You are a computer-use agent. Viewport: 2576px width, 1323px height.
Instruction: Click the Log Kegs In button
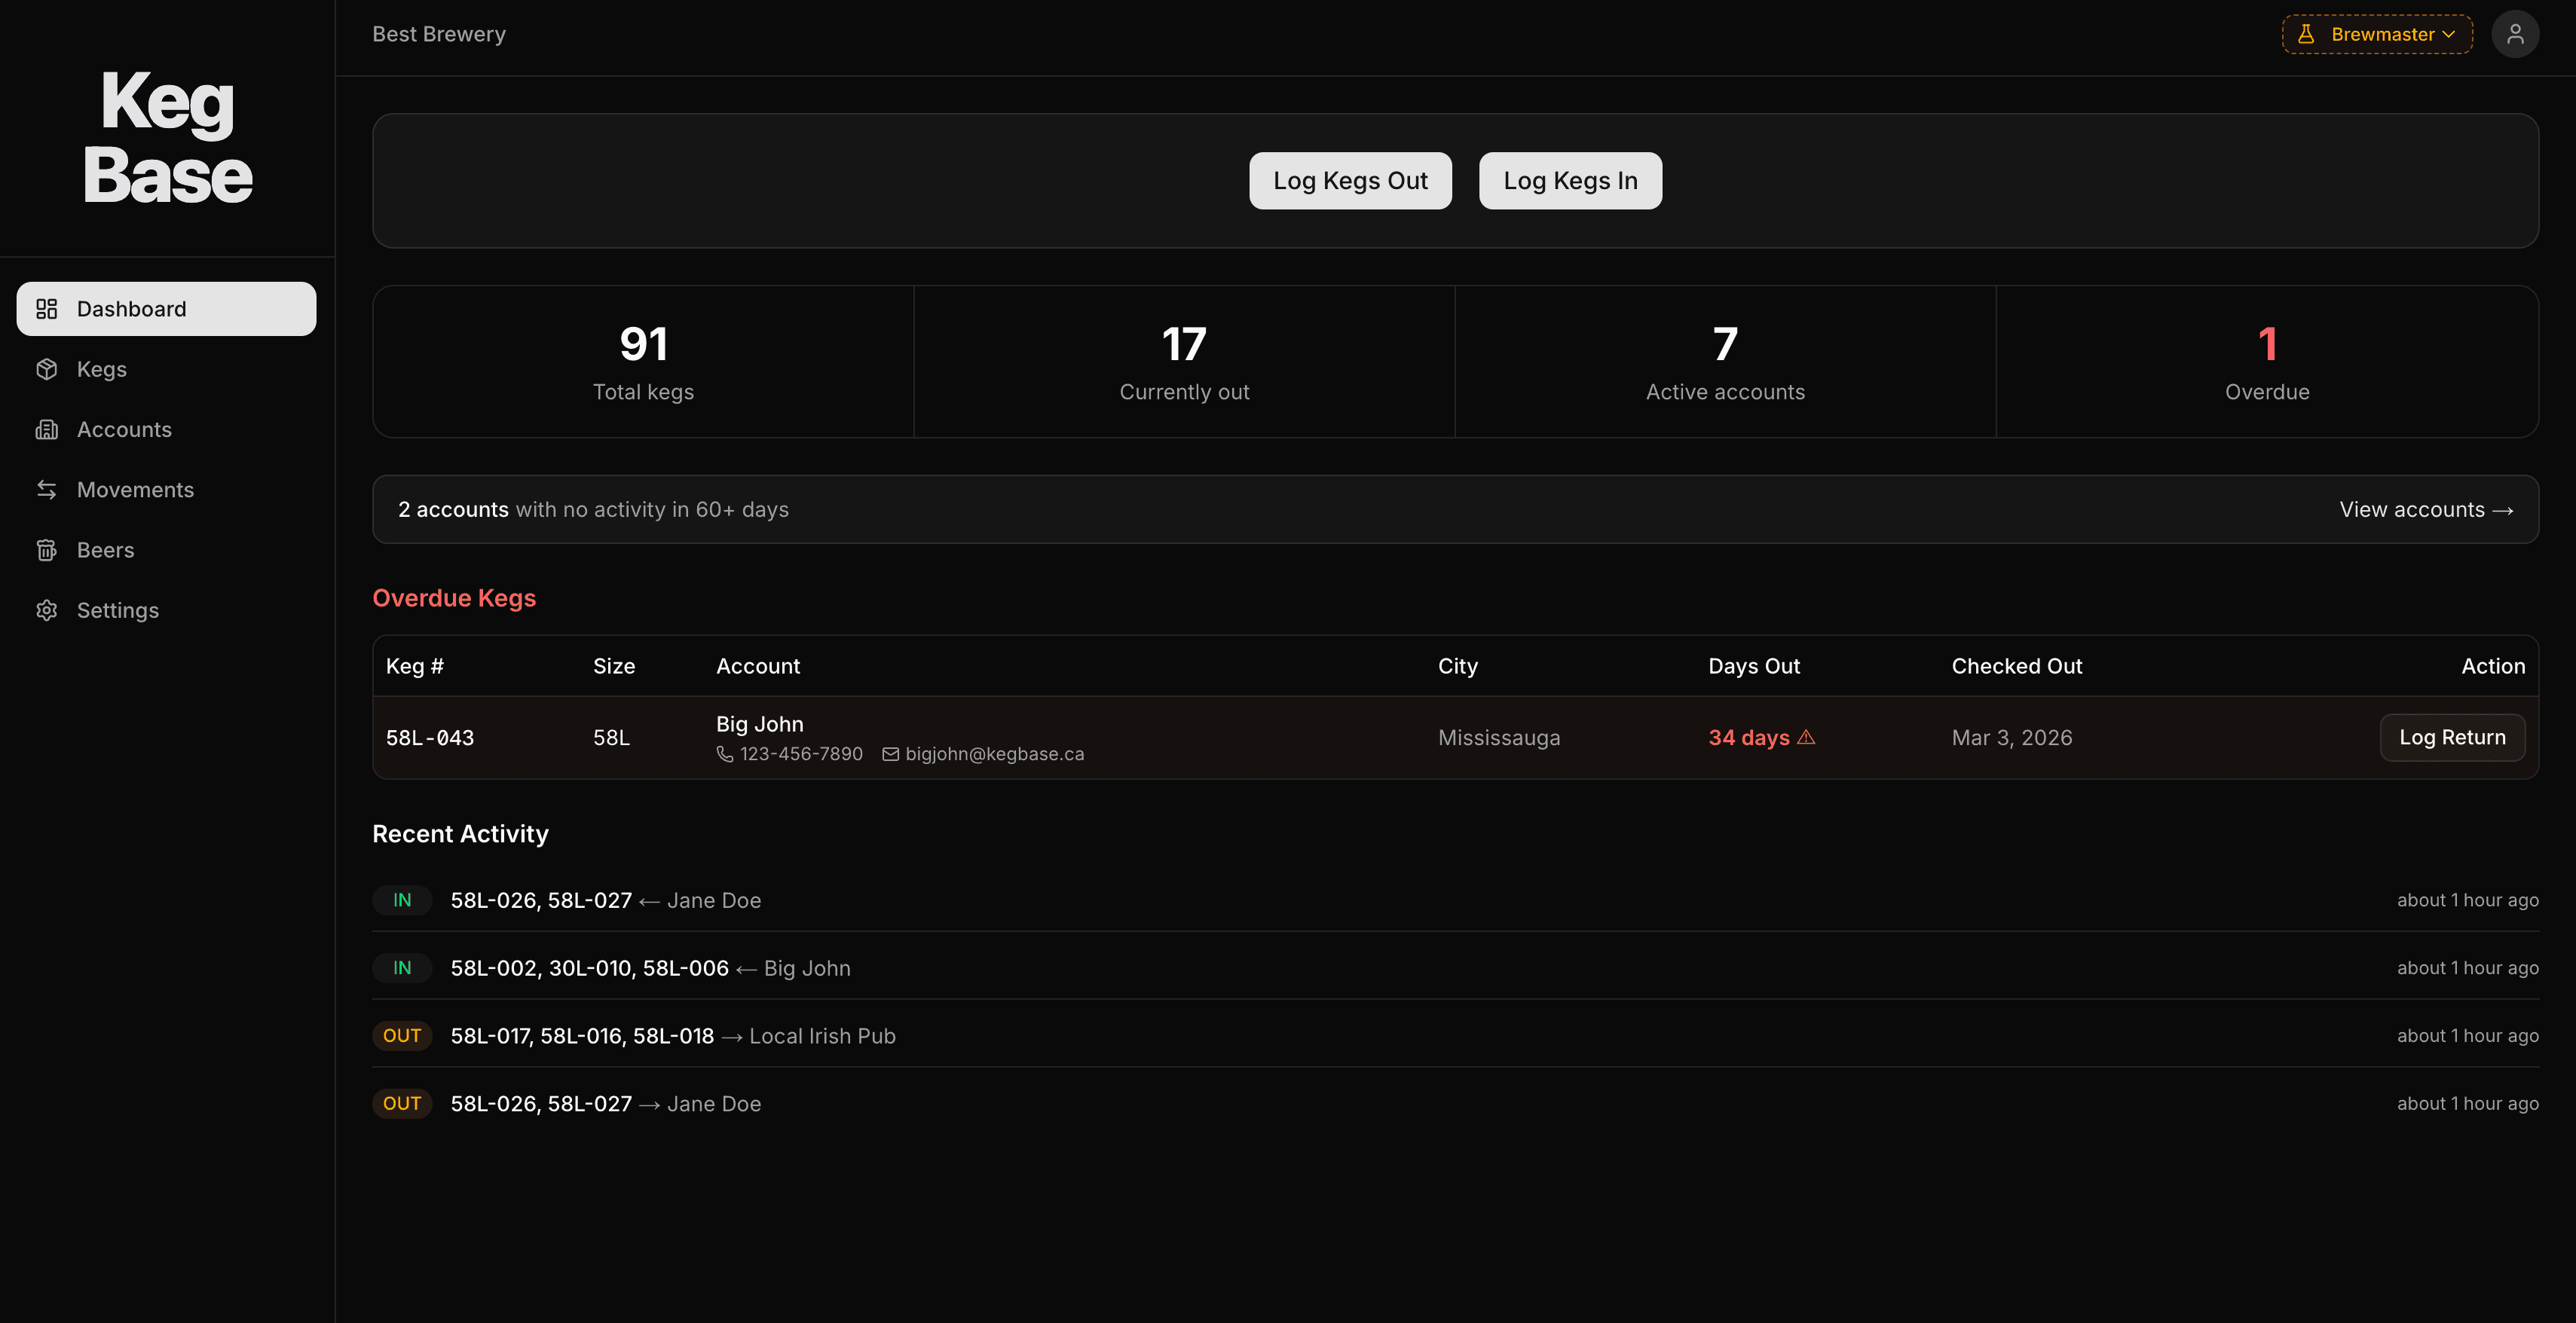click(x=1570, y=181)
